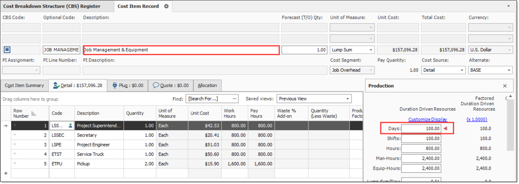This screenshot has width=519, height=184.
Task: Switch to the Cost Item Summary tab
Action: 24,85
